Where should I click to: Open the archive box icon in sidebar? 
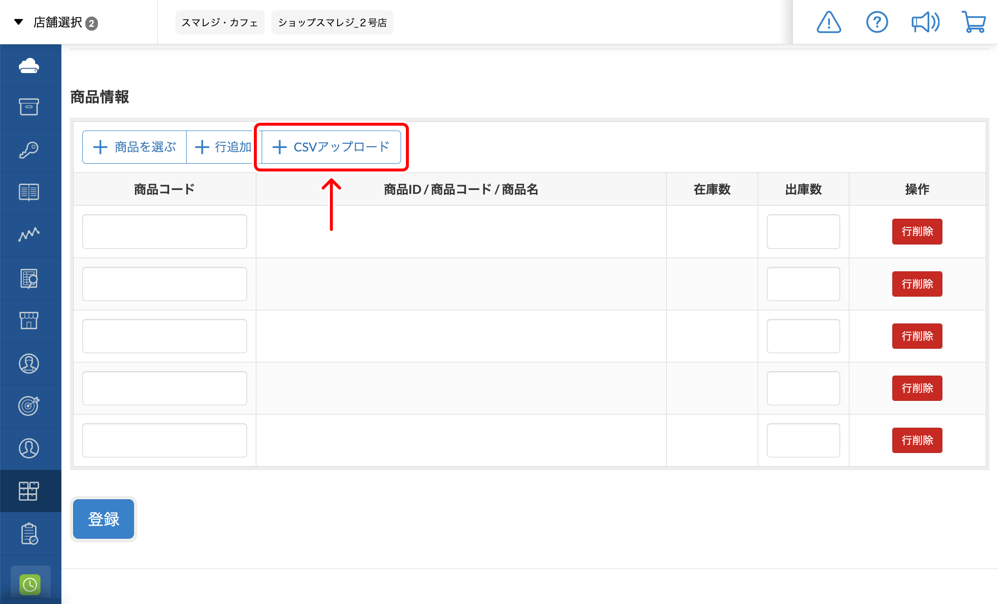click(x=29, y=107)
